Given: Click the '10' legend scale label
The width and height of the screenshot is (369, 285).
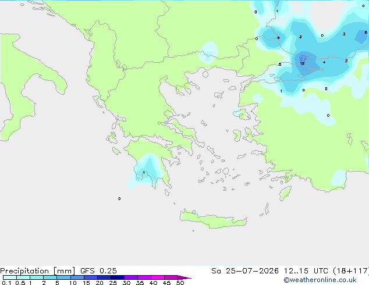Looking at the screenshot, I should tap(73, 283).
